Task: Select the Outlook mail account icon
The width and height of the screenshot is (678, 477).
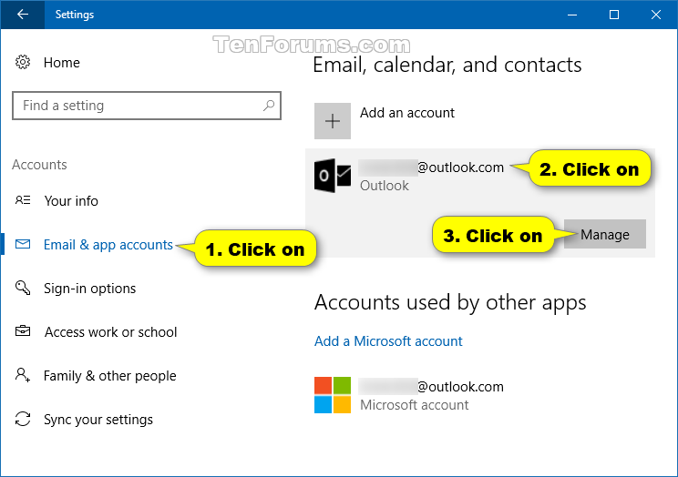Action: 333,176
